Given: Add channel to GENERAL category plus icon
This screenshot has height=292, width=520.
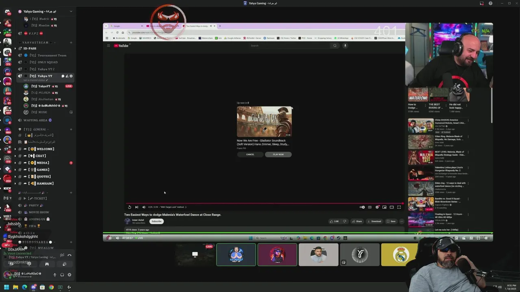Looking at the screenshot, I should pos(71,129).
